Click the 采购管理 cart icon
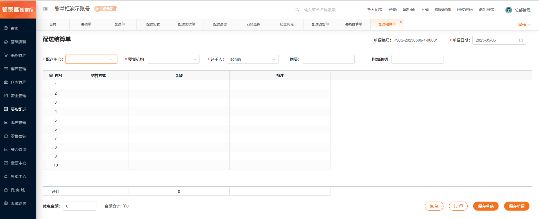539x219 pixels. pos(6,55)
